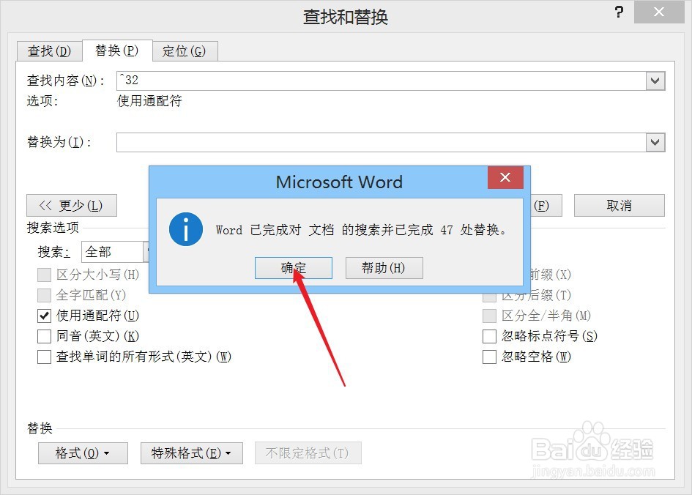Enable 忽略空格(W) checkbox

489,357
